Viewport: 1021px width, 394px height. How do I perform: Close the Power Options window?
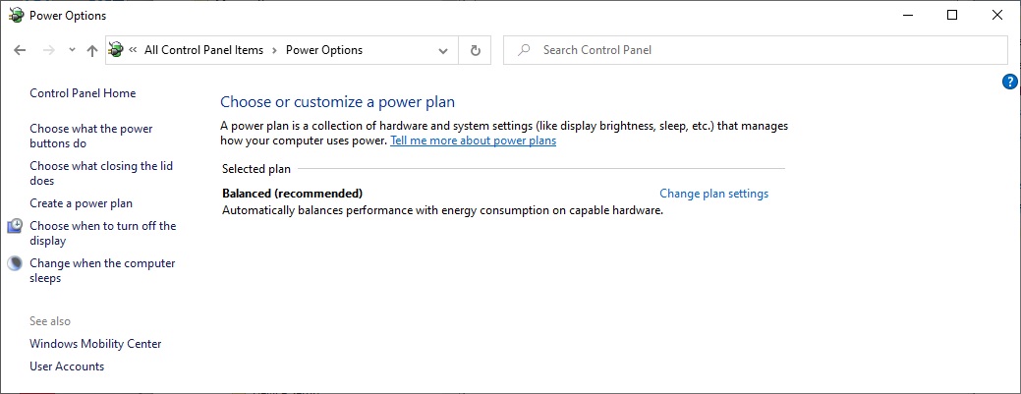click(996, 15)
